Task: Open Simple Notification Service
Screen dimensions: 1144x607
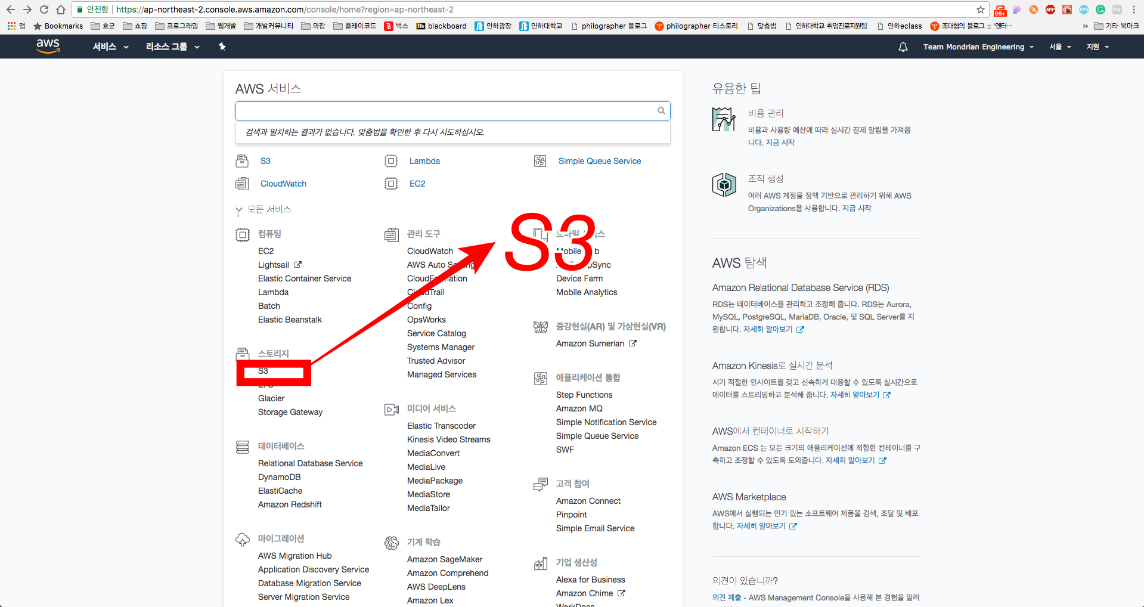Action: click(x=606, y=422)
